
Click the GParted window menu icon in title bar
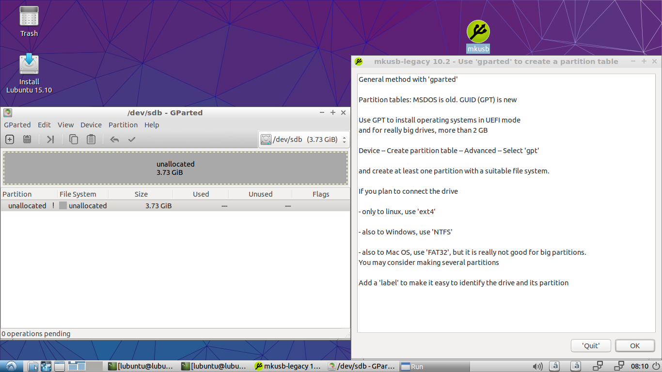pyautogui.click(x=7, y=113)
